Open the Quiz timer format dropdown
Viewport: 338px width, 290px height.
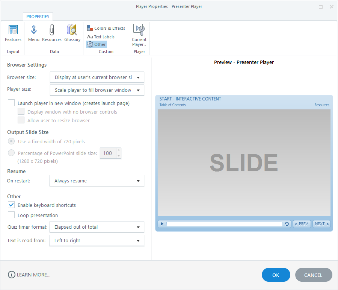[x=97, y=227]
